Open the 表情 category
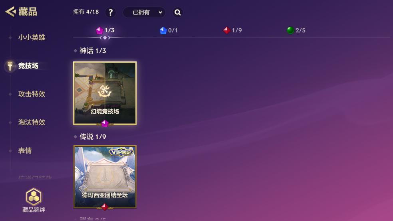 [25, 151]
